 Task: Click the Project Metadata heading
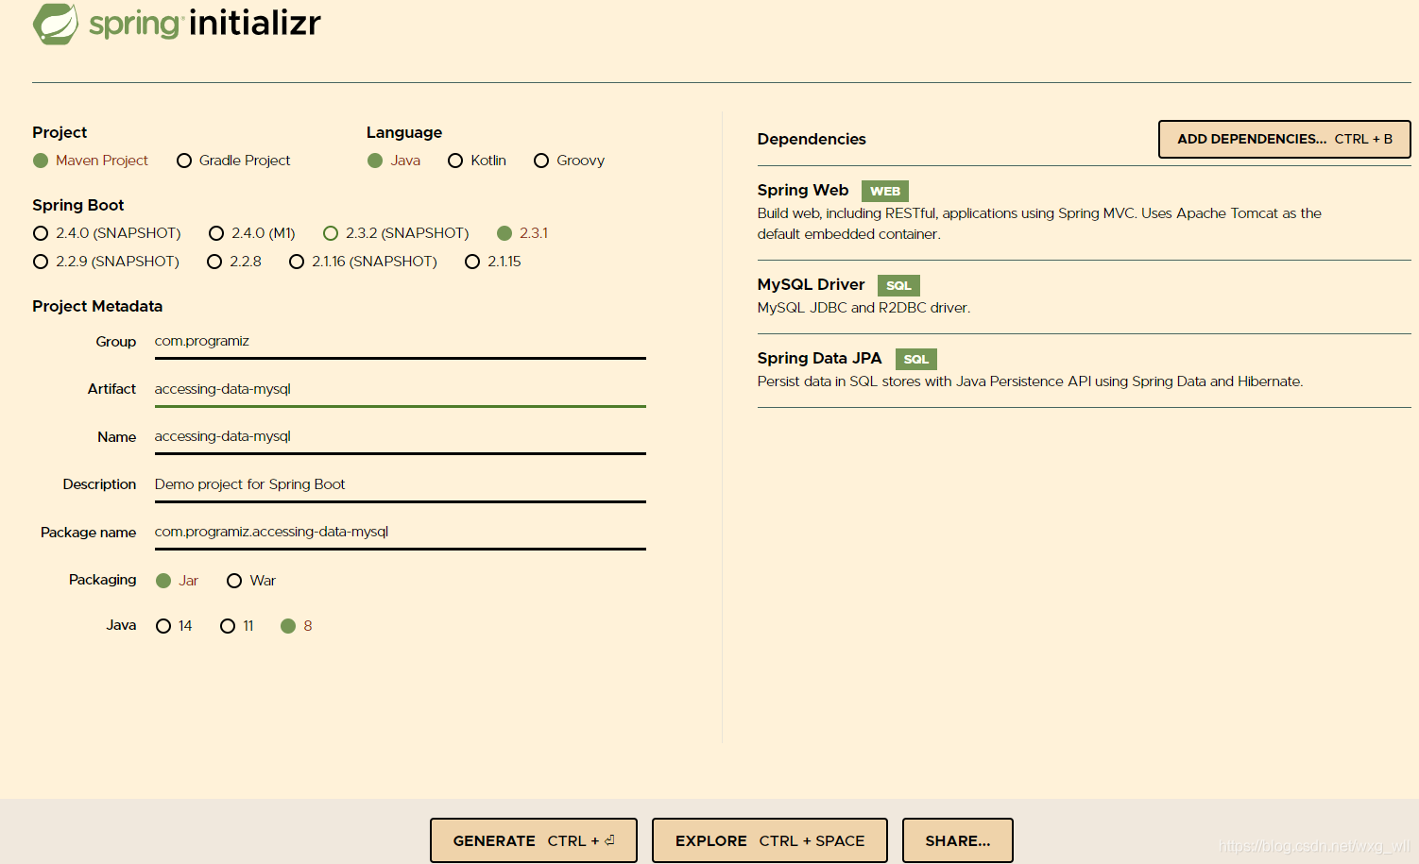click(x=97, y=306)
